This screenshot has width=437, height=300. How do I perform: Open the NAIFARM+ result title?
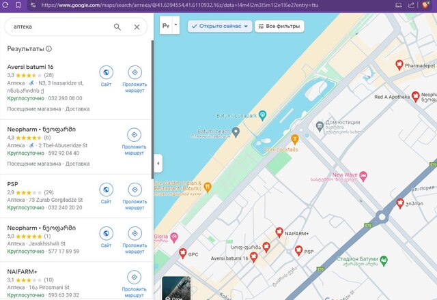(x=23, y=271)
